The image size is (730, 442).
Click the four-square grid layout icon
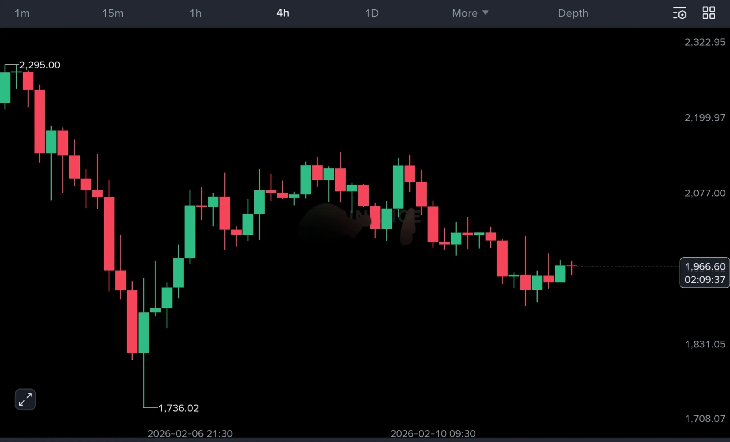point(709,13)
